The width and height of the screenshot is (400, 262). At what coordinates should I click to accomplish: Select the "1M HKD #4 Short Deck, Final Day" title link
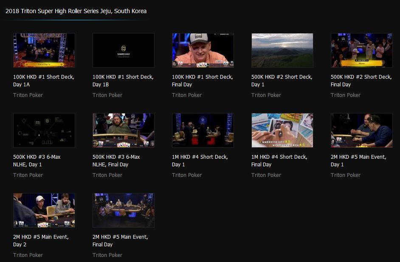tap(279, 160)
